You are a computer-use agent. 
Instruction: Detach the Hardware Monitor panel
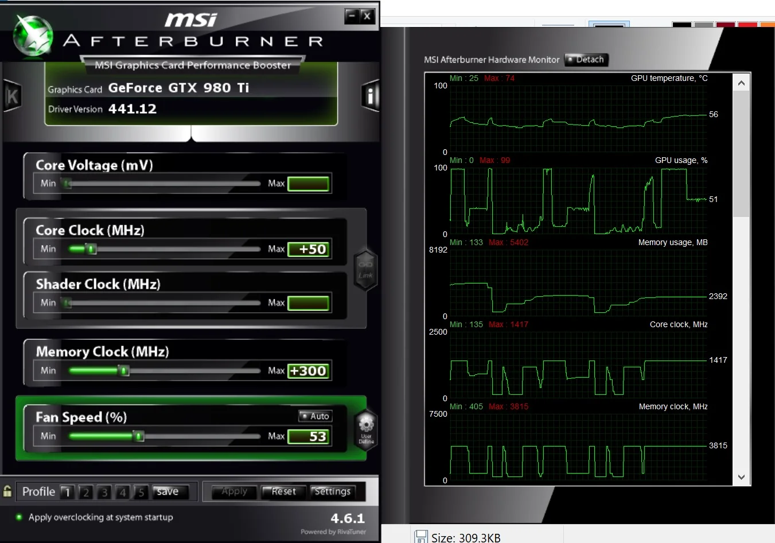coord(586,59)
